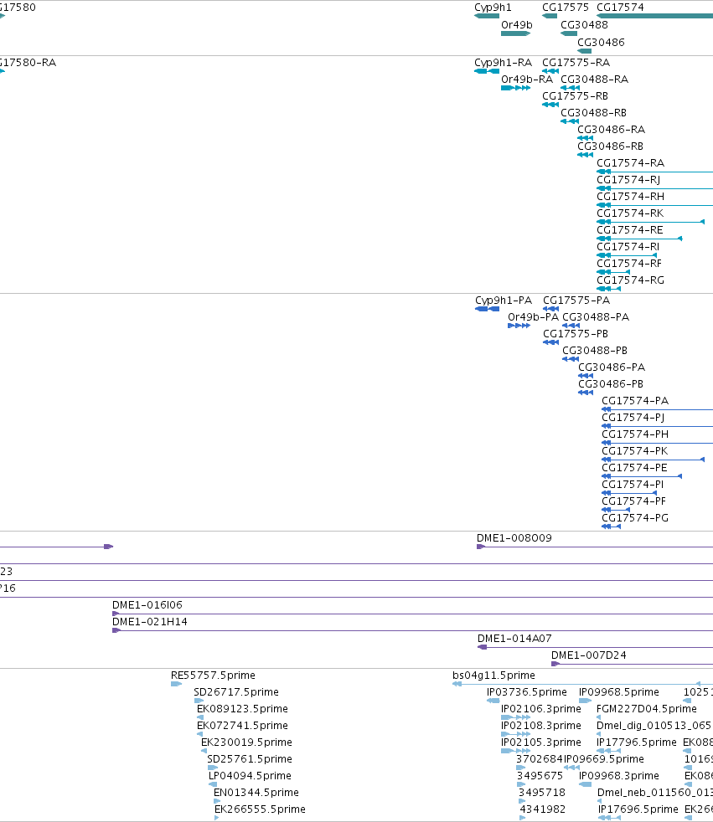Select the SD26717.5prime EST

click(199, 701)
